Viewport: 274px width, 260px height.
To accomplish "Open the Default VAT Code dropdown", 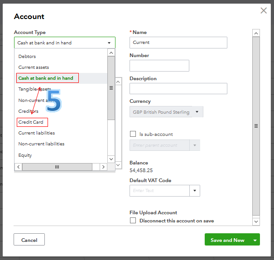I will (x=195, y=191).
